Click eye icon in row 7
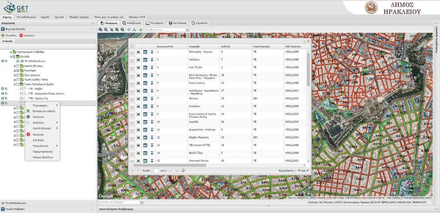The width and height of the screenshot is (440, 213). click(138, 99)
